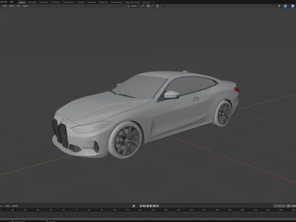Open the viewport Select menu

(12, 6)
